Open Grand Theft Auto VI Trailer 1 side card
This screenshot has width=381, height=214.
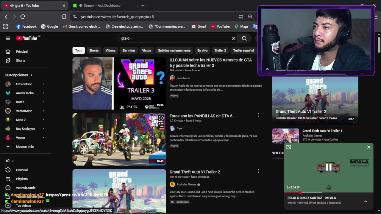(x=315, y=136)
